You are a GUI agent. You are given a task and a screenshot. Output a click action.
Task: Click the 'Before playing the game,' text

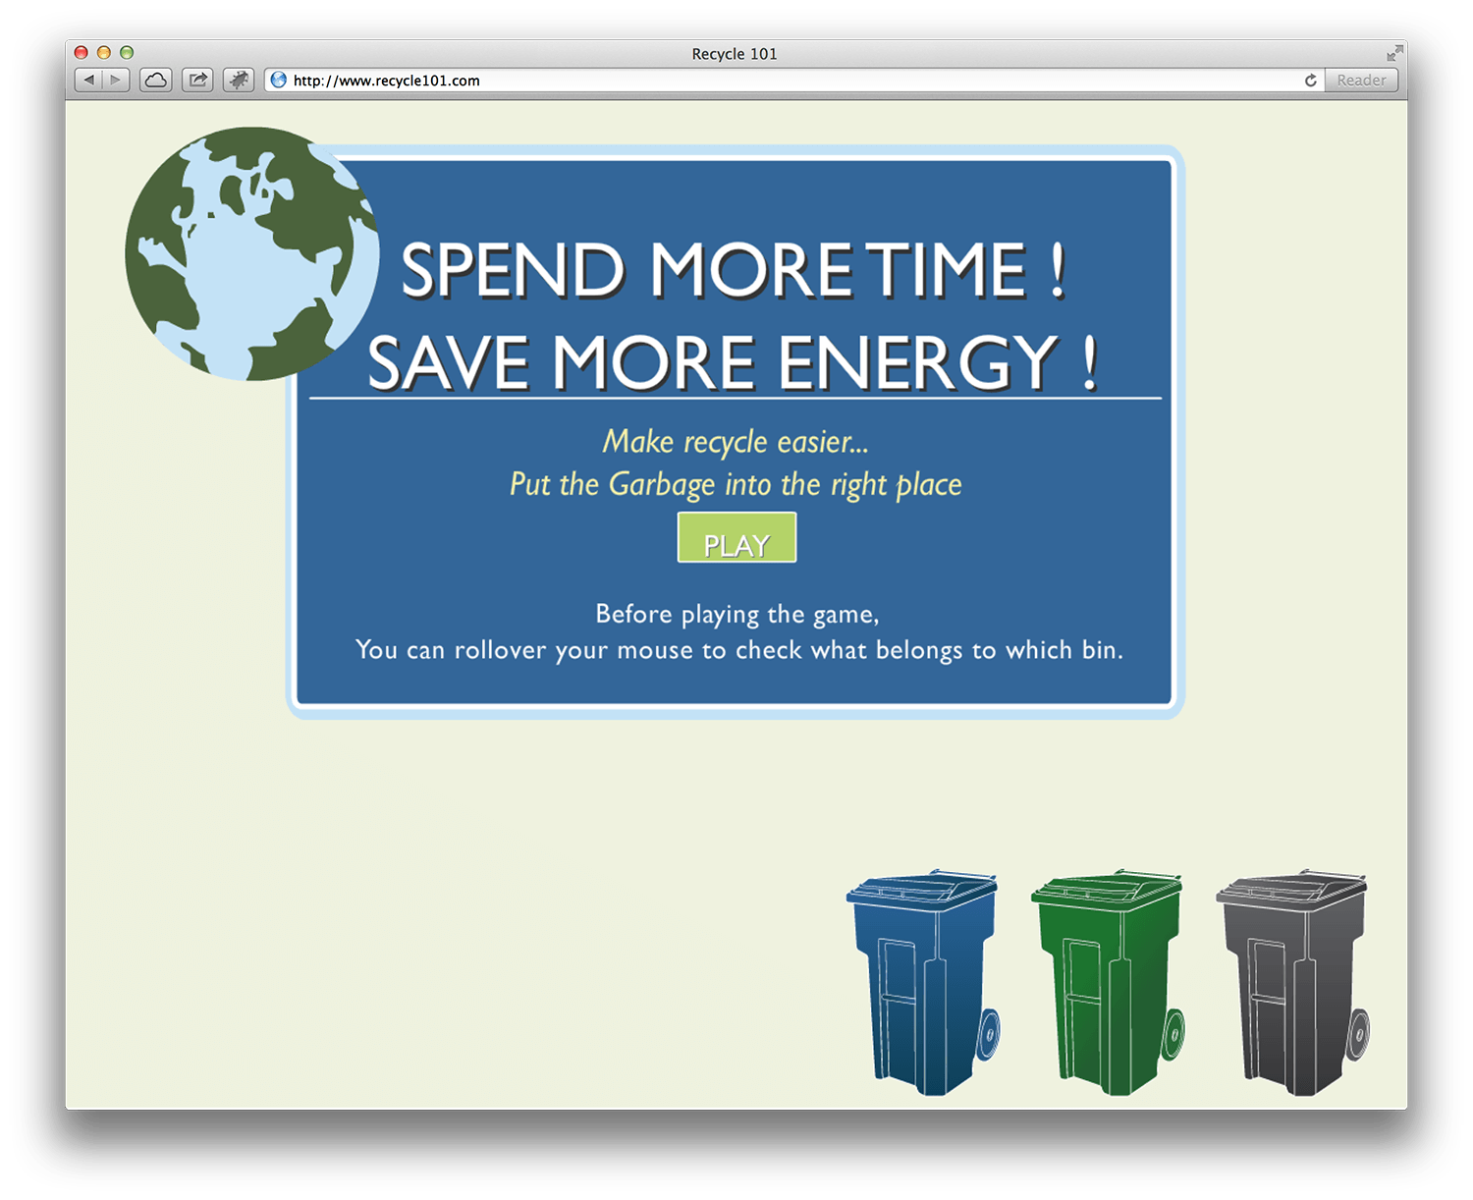pos(737,615)
